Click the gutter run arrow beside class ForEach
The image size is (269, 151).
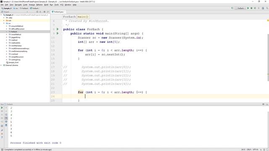[x=58, y=29]
